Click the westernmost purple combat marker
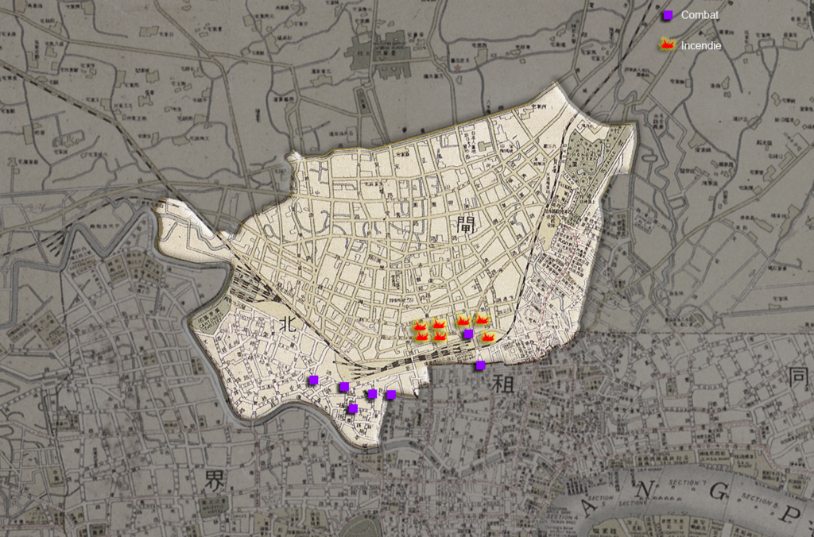The width and height of the screenshot is (814, 537). (314, 380)
